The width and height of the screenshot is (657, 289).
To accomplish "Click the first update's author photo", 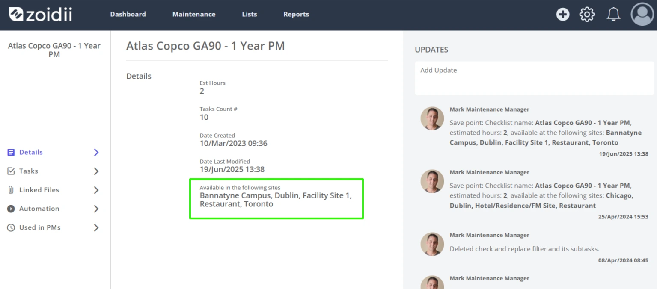I will tap(432, 118).
